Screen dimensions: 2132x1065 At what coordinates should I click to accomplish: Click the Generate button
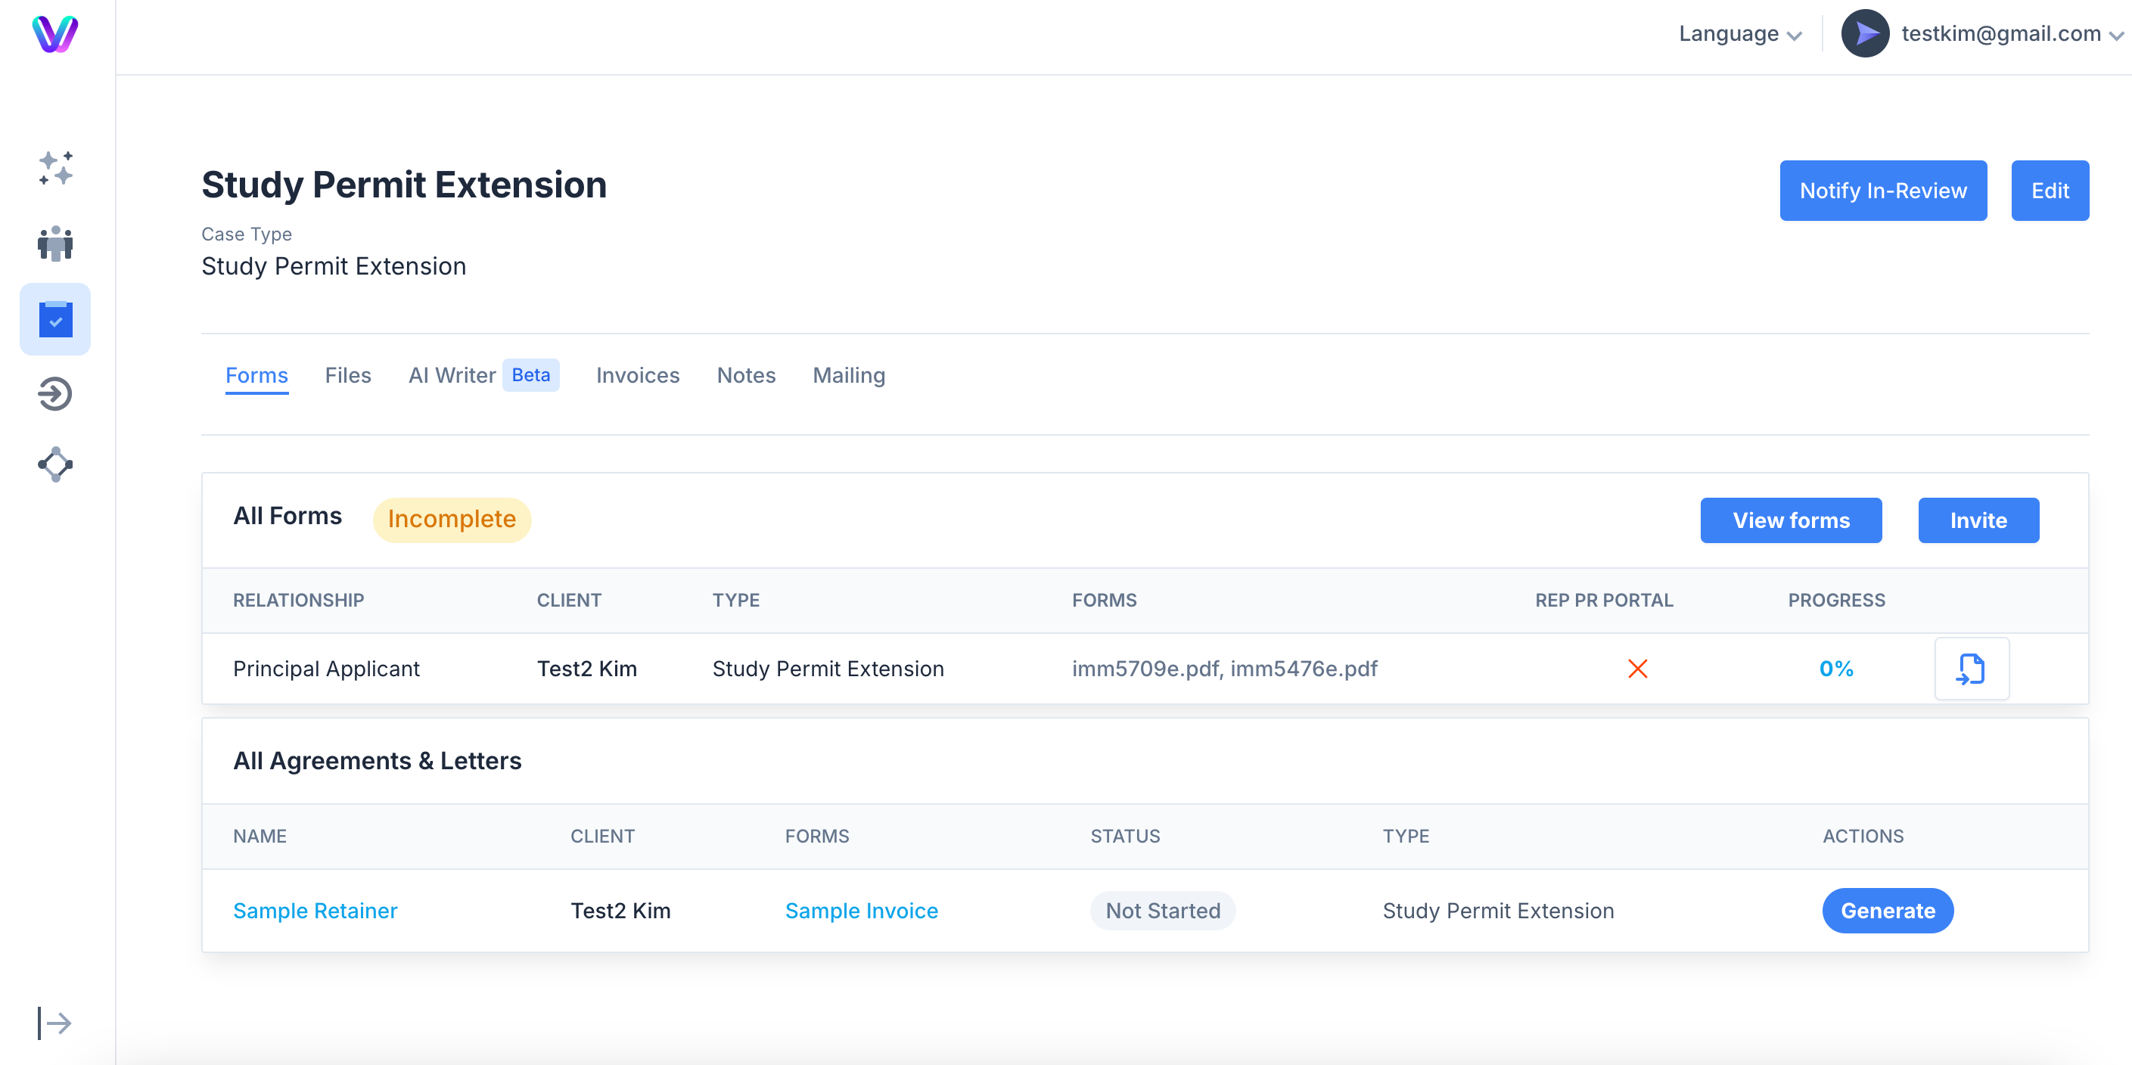(x=1888, y=910)
